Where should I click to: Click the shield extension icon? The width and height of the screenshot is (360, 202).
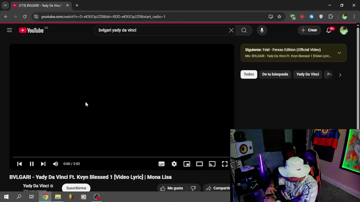click(x=321, y=17)
